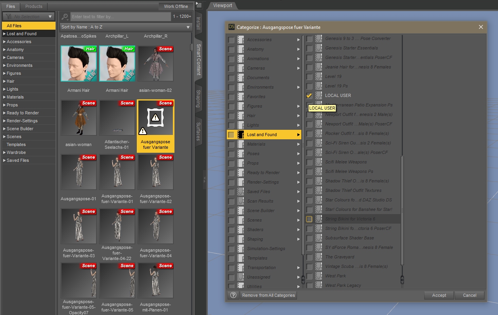This screenshot has width=498, height=315.
Task: Click the product icon beside LOCAL USER
Action: tap(319, 95)
